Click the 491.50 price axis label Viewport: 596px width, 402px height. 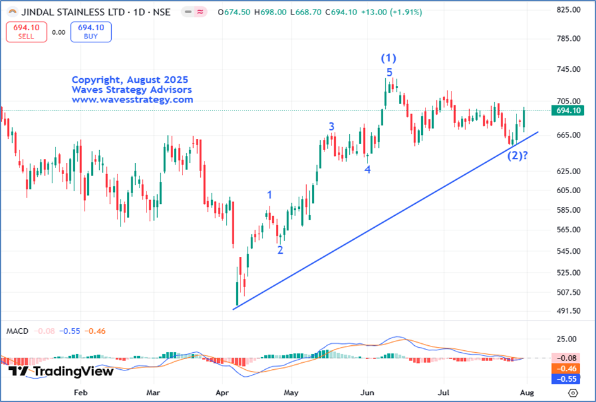click(569, 310)
